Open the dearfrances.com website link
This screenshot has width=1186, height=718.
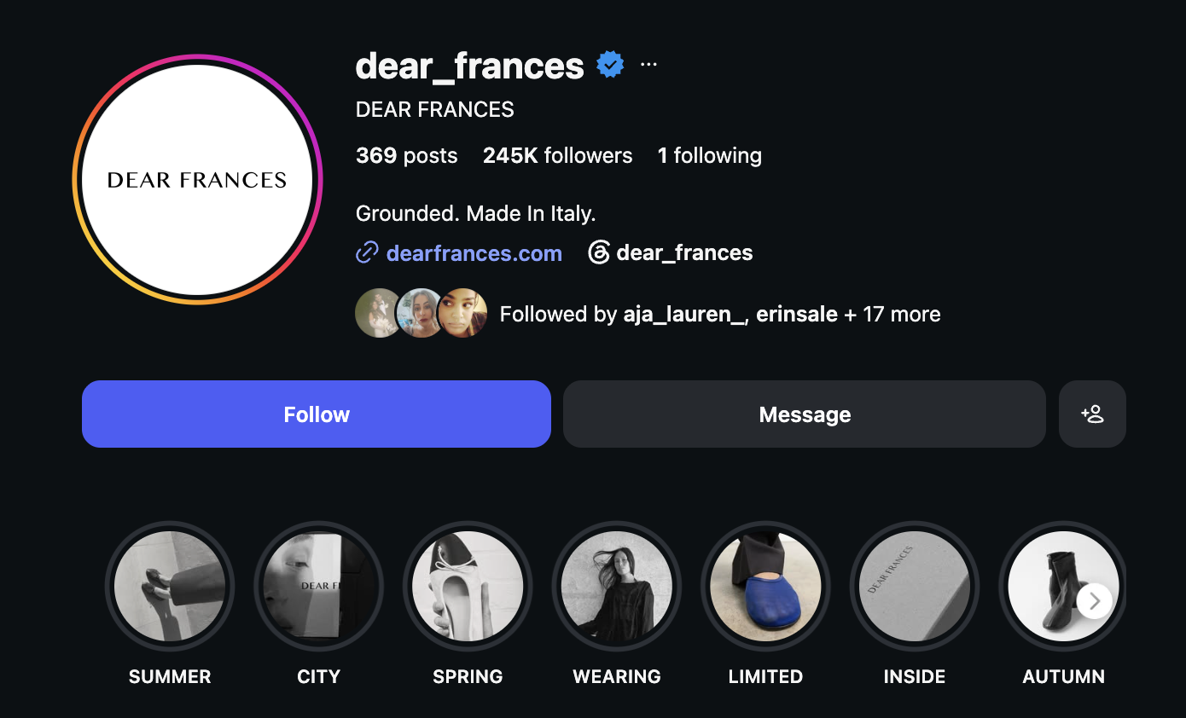[x=474, y=253]
